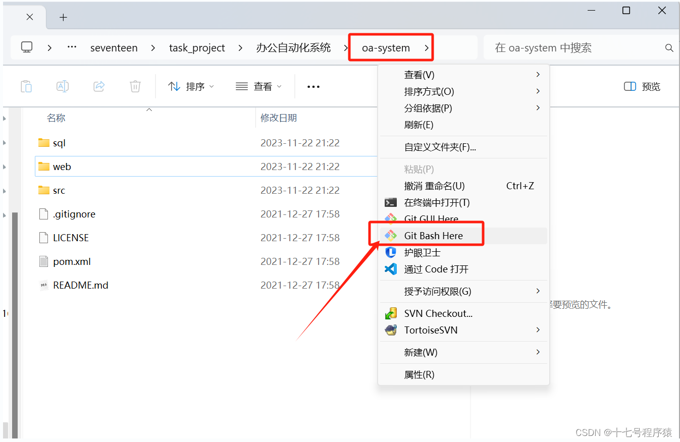This screenshot has width=680, height=442.
Task: Expand the chevron after seventeen in path
Action: point(153,48)
